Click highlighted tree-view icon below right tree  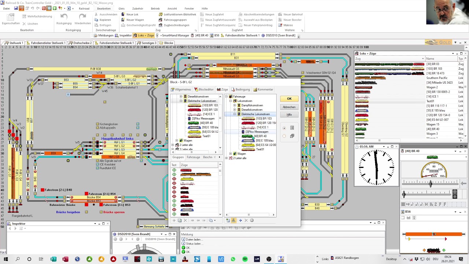[x=233, y=220]
